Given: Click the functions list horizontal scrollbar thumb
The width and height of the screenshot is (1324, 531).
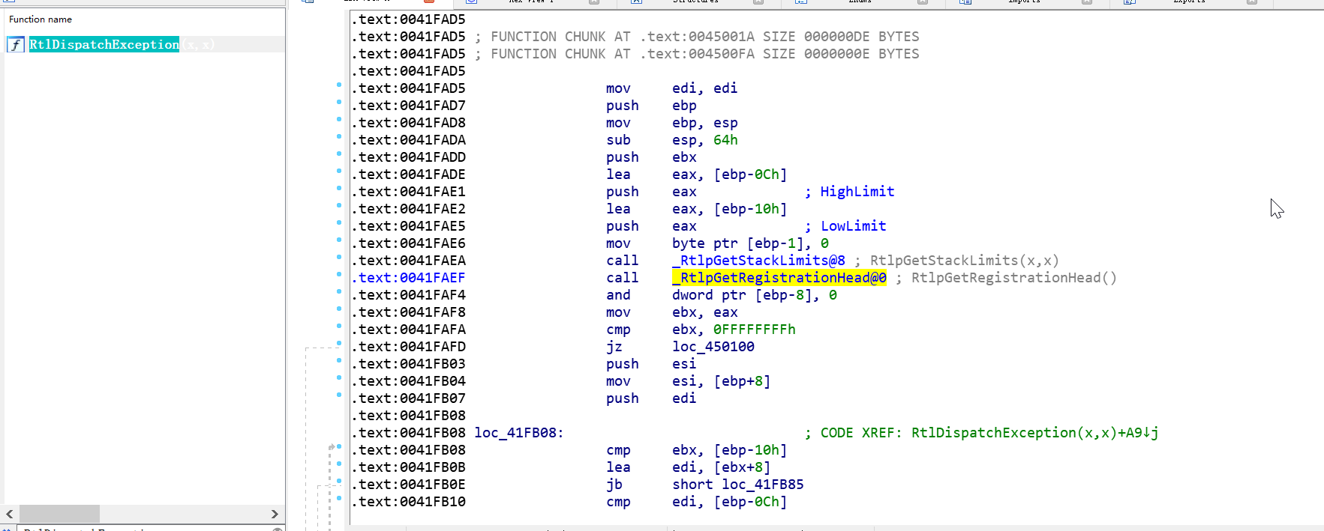Looking at the screenshot, I should tap(59, 514).
